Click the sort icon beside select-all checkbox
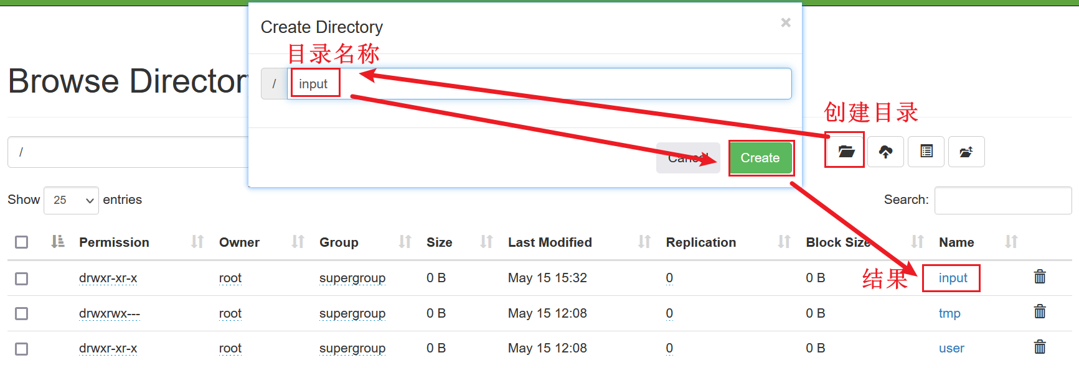This screenshot has height=368, width=1079. [58, 242]
